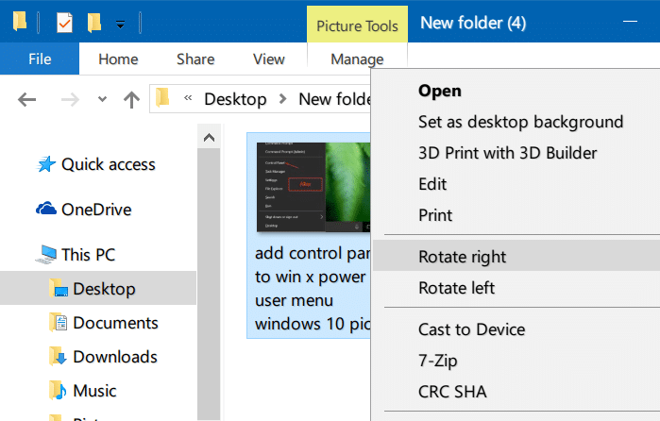Click the navigation pane scrollbar track
This screenshot has width=660, height=421.
tap(210, 284)
